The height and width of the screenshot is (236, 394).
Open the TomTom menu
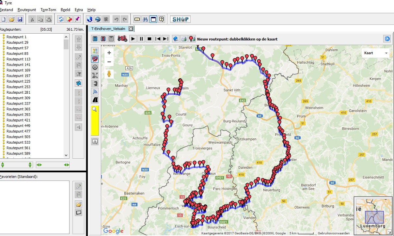click(x=48, y=10)
